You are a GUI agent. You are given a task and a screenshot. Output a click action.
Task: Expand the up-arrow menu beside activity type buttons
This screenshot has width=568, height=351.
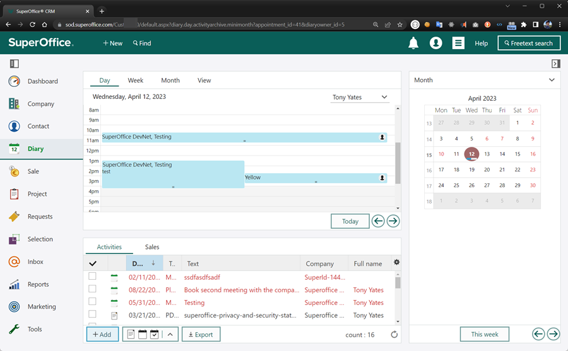pos(170,335)
